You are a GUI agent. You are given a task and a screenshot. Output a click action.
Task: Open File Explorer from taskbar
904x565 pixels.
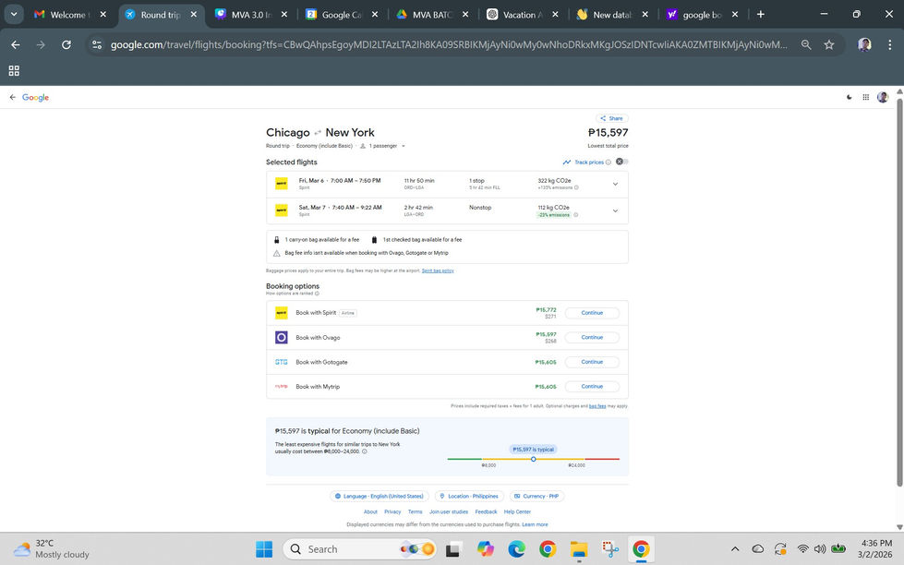pyautogui.click(x=579, y=549)
